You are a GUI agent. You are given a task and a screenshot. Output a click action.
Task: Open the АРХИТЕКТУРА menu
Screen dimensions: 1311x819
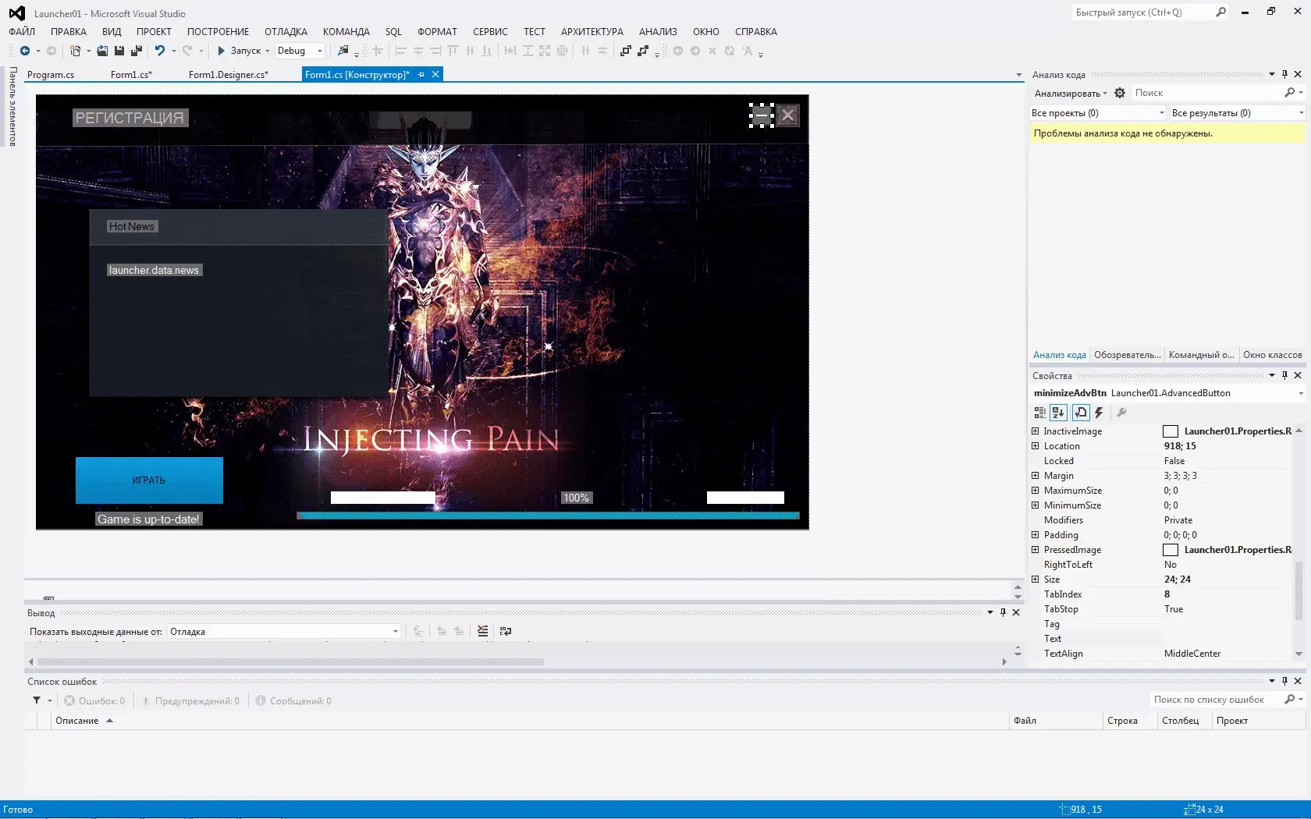592,31
